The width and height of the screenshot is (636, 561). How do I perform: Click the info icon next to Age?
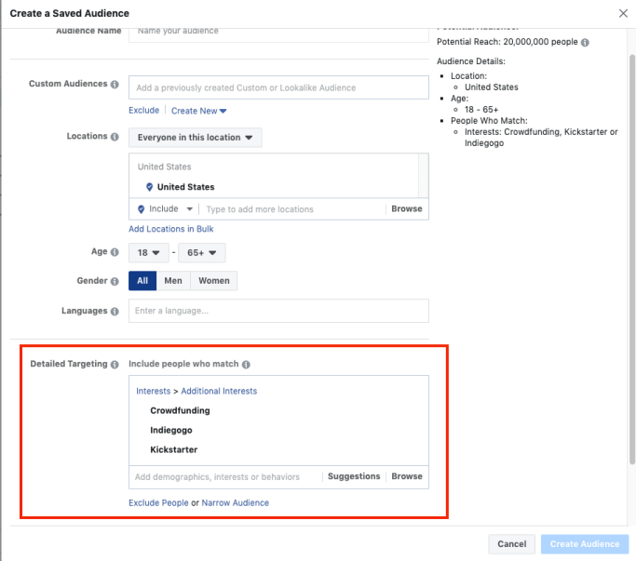pos(115,252)
